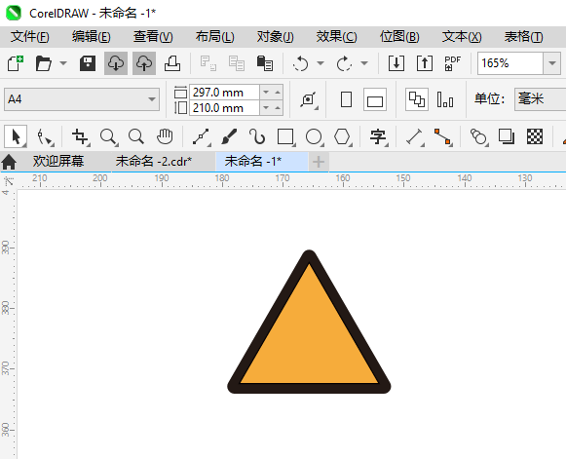Viewport: 566px width, 459px height.
Task: Click the Cut icon in toolbar
Action: pos(208,63)
